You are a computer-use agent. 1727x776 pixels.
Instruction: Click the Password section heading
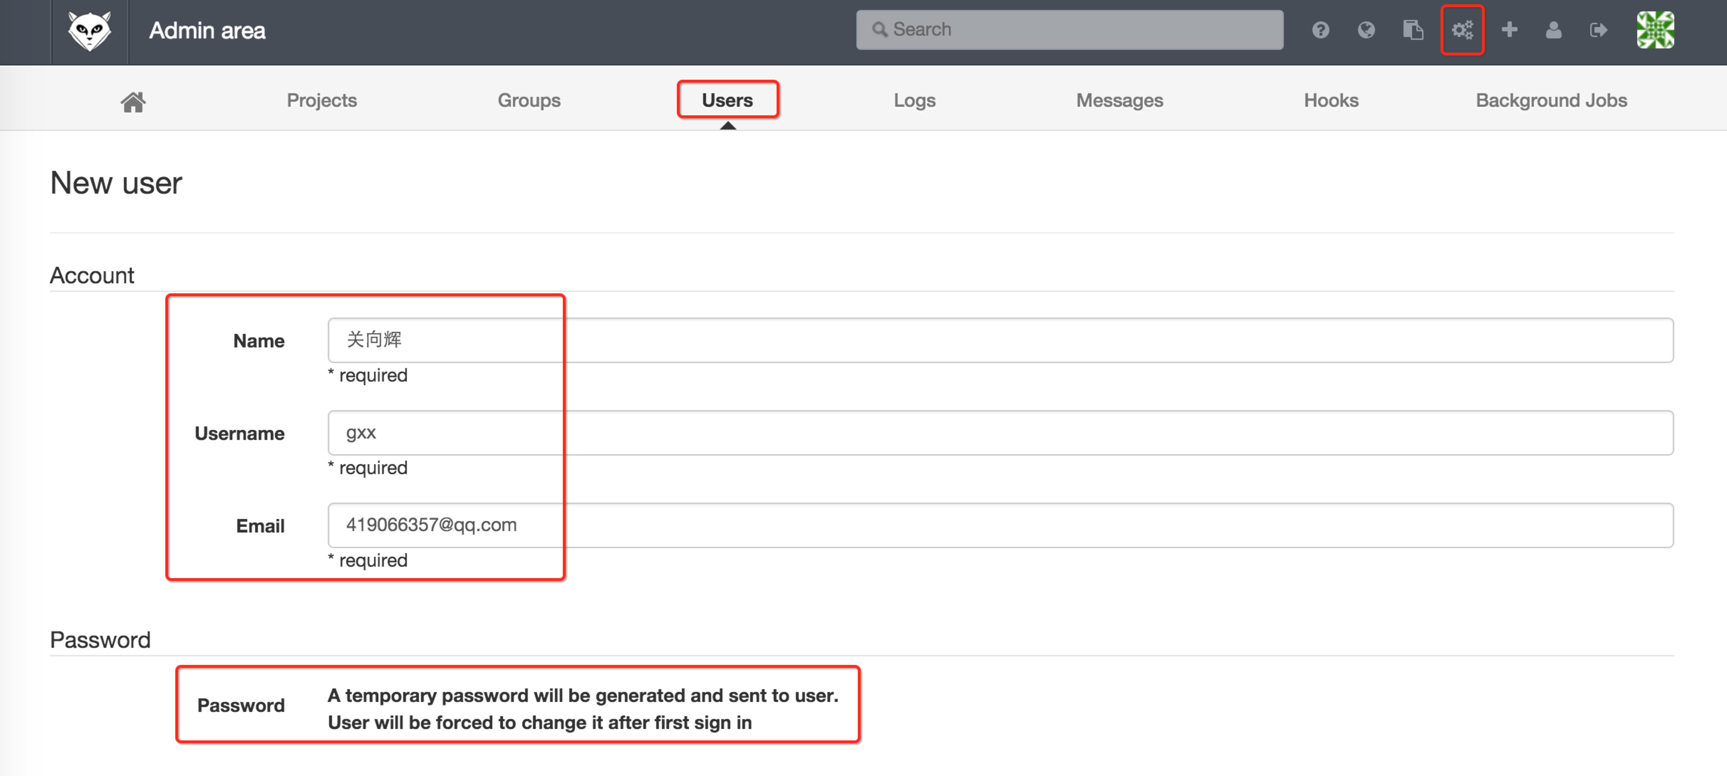point(100,640)
